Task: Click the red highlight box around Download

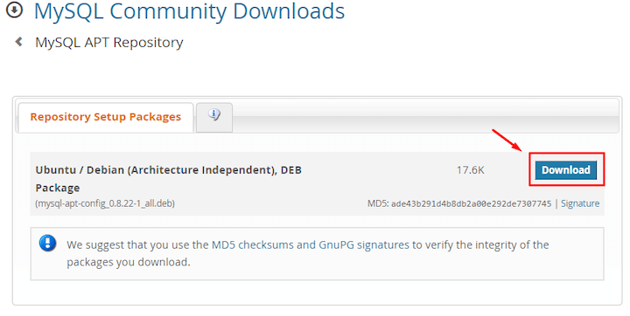Action: (567, 169)
